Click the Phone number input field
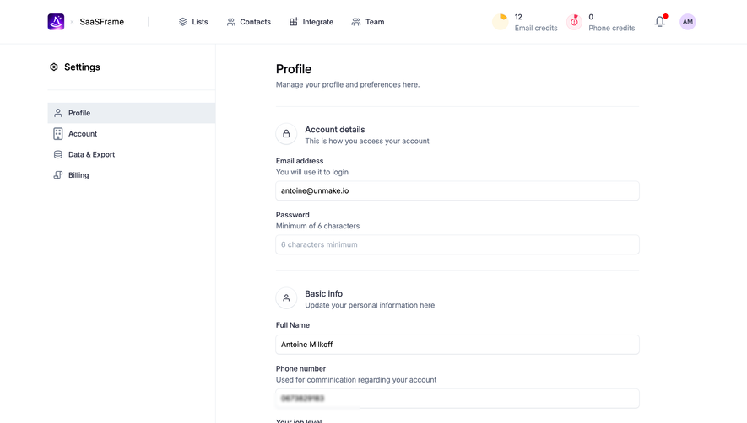 pyautogui.click(x=457, y=399)
